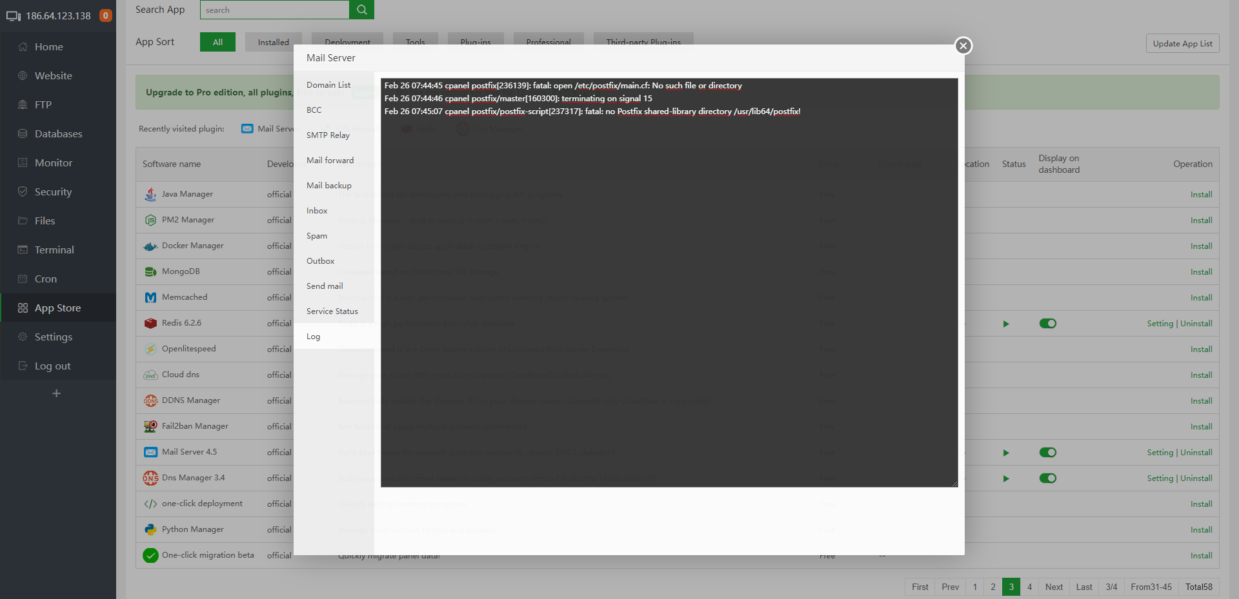Image resolution: width=1239 pixels, height=599 pixels.
Task: Install Python Manager
Action: point(1201,529)
